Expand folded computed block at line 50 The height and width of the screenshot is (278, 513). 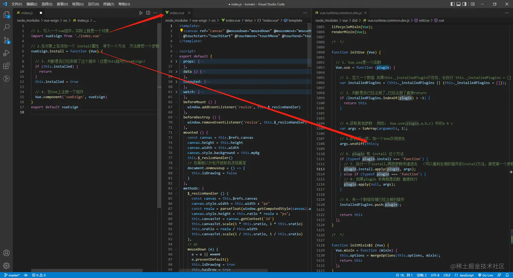[x=176, y=82]
